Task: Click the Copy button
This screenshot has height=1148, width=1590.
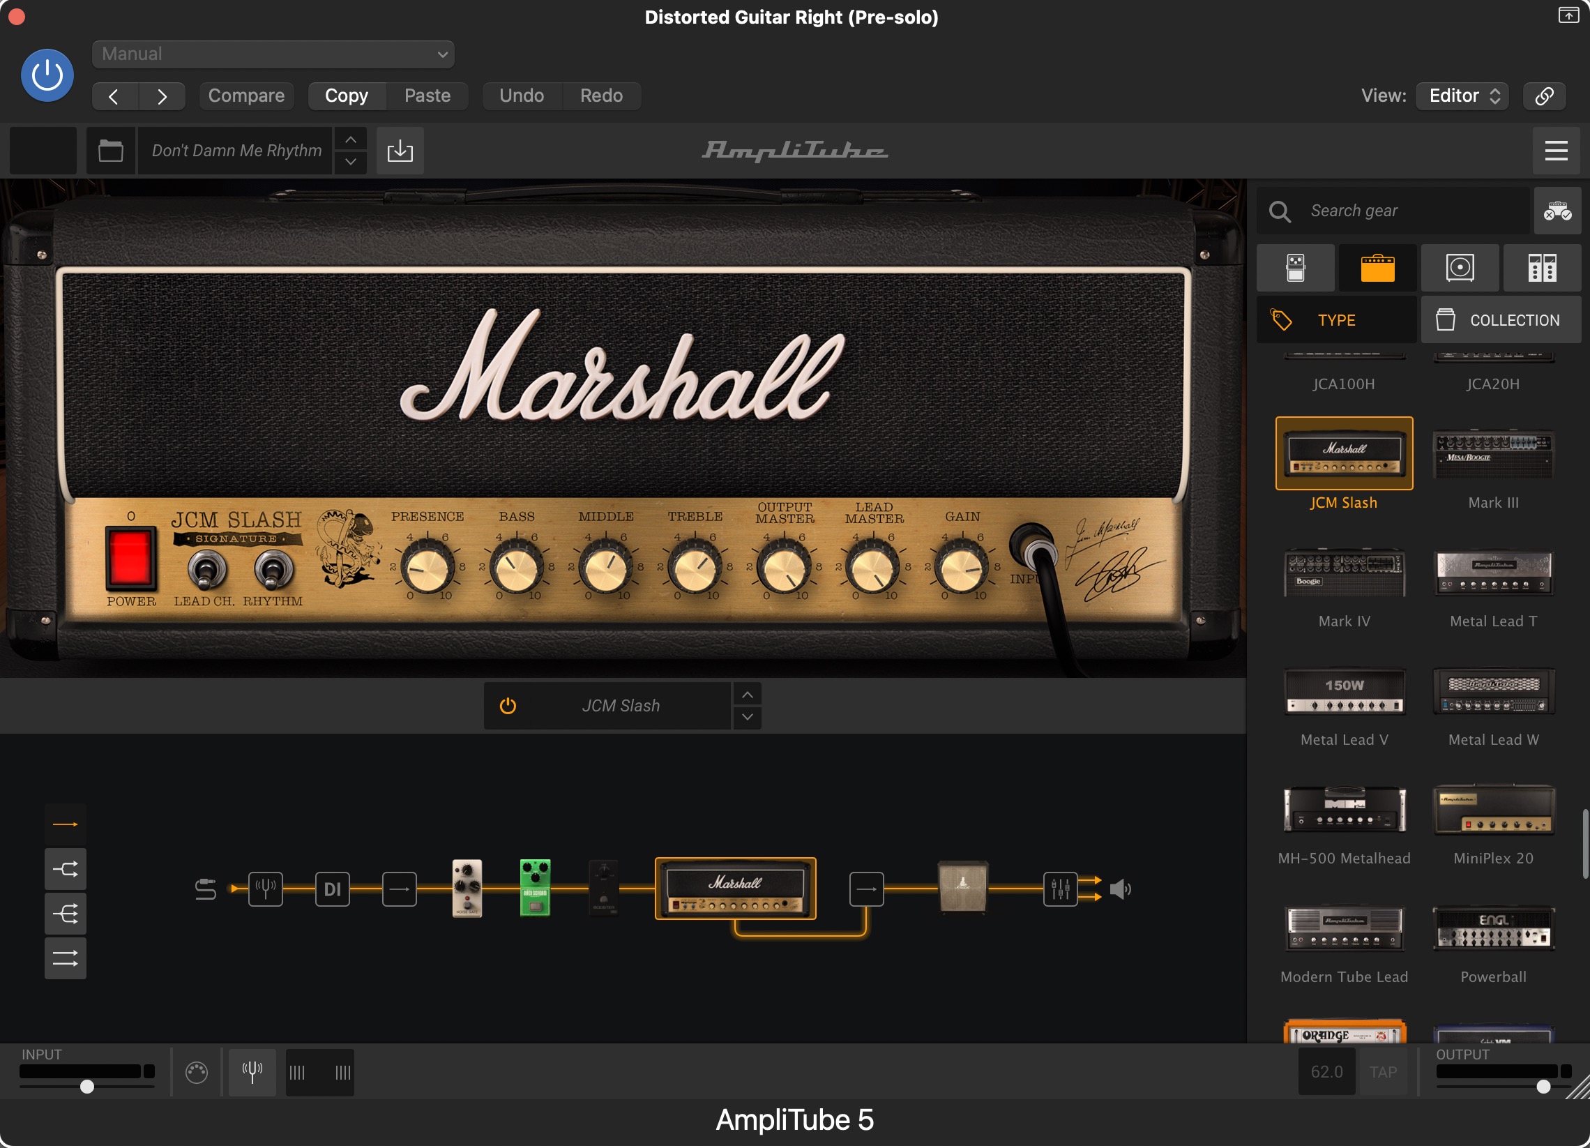Action: tap(347, 96)
